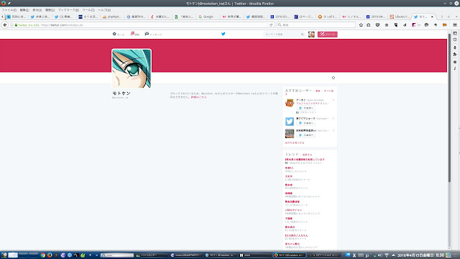460x259 pixels.
Task: Click the taskbar clock showing 8:30
Action: 440,255
